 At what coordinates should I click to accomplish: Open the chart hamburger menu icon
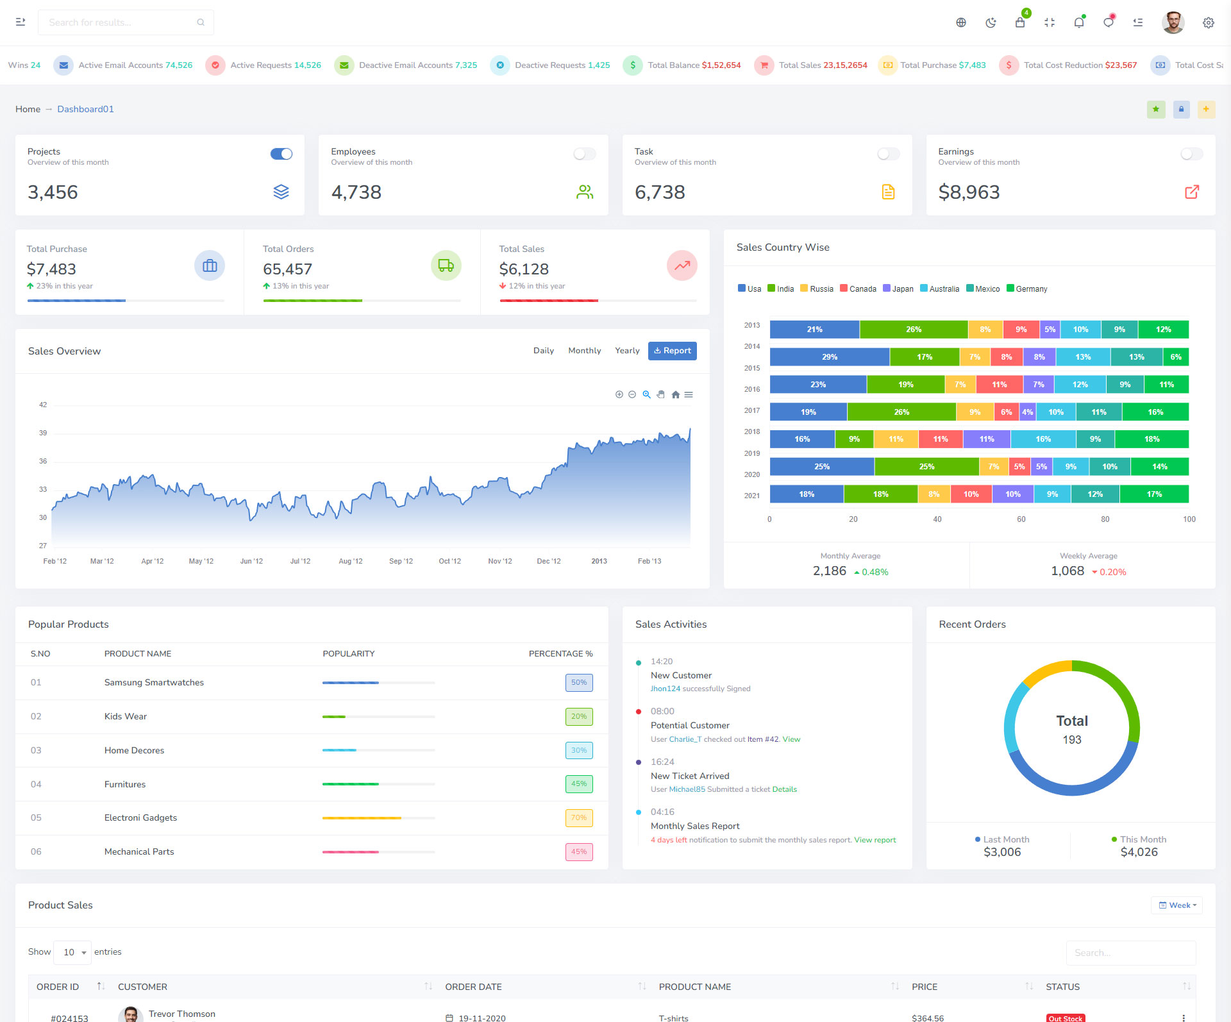tap(689, 395)
